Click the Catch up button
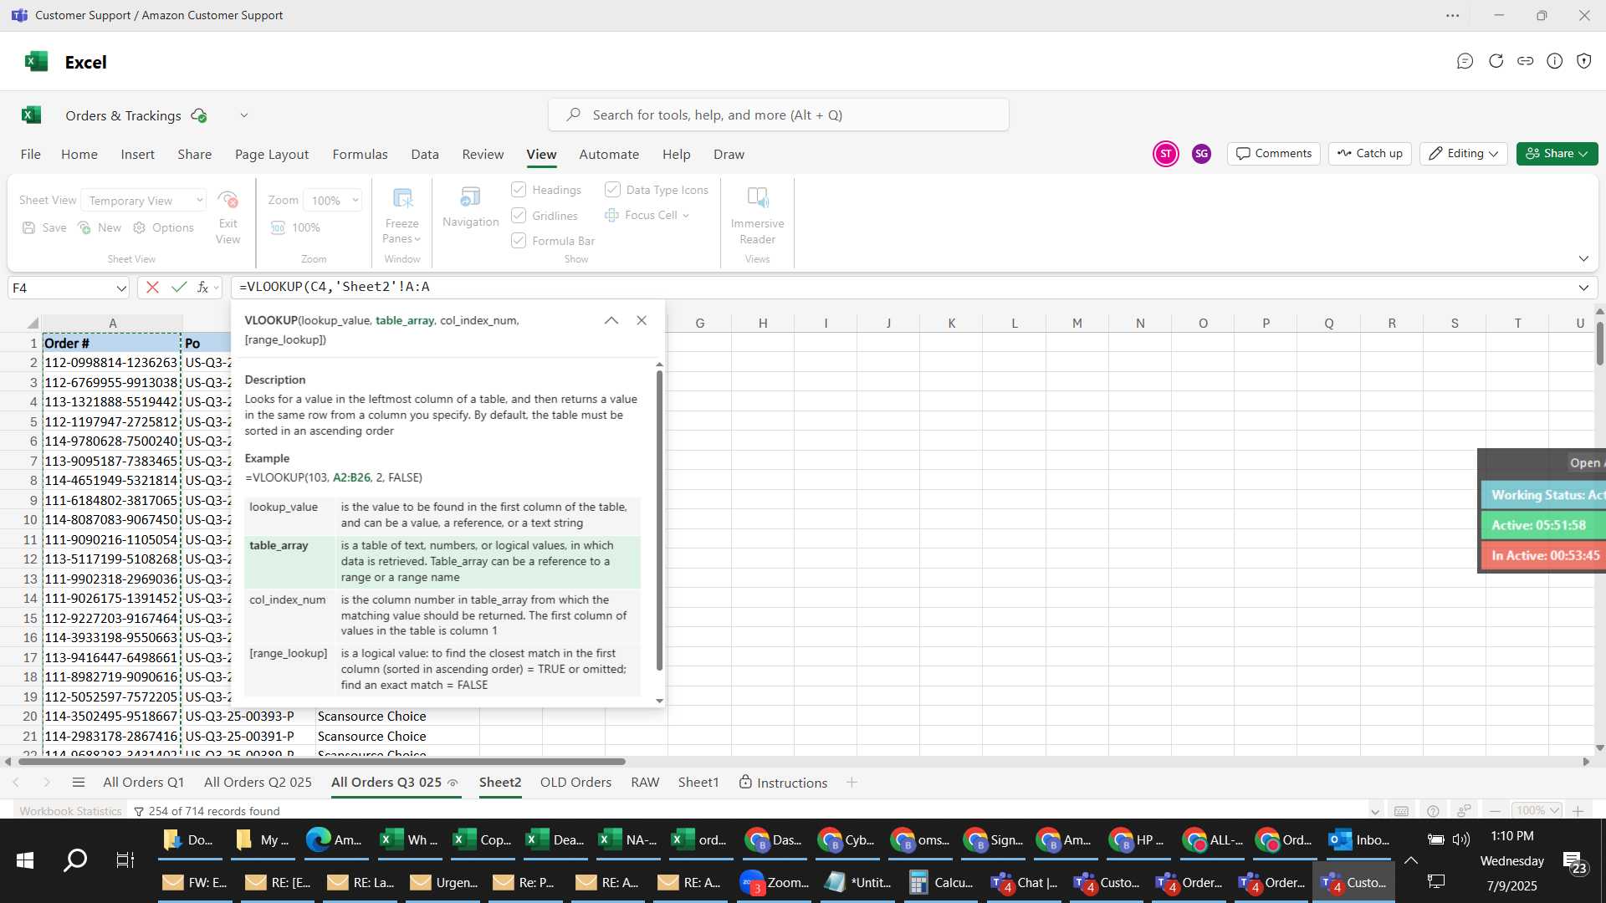Viewport: 1606px width, 903px height. [x=1370, y=154]
